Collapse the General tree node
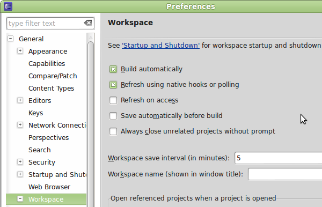The image size is (322, 207). click(11, 39)
